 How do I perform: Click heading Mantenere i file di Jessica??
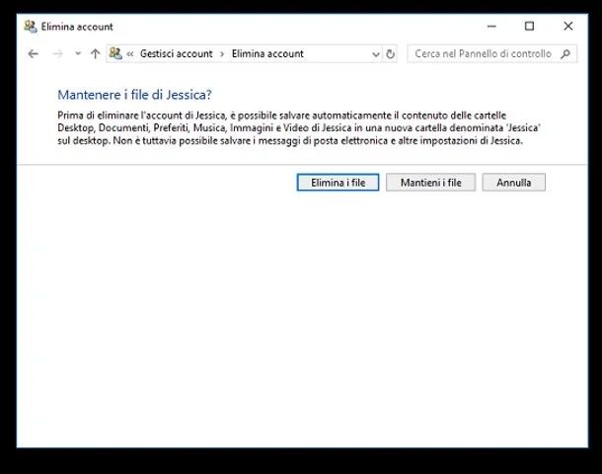click(134, 95)
